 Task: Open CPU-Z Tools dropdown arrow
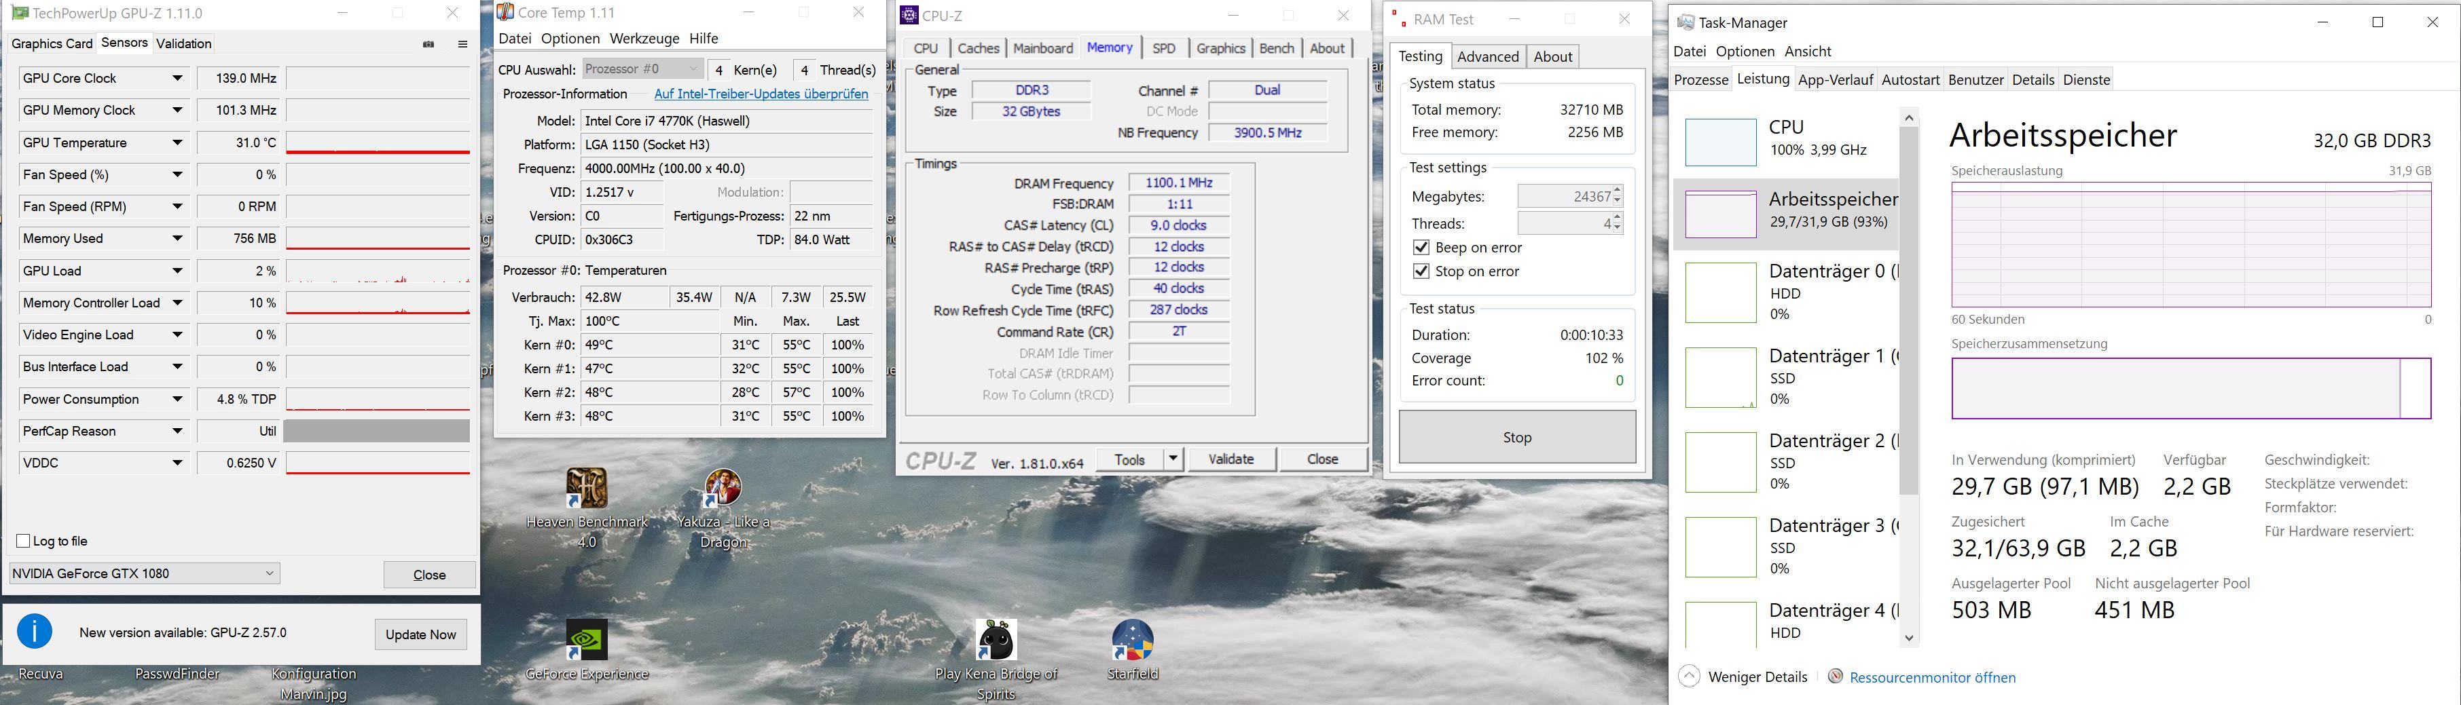pyautogui.click(x=1172, y=459)
